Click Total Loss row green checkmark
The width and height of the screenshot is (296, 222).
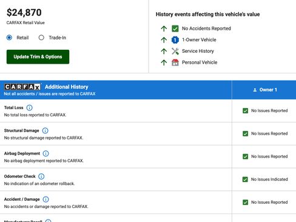[245, 111]
